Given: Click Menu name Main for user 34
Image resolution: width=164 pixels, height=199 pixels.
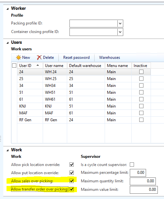Looking at the screenshot, I should coord(118,86).
